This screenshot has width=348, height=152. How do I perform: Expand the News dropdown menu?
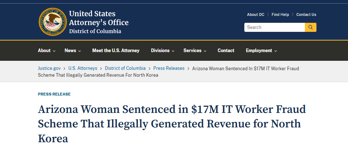[x=73, y=51]
